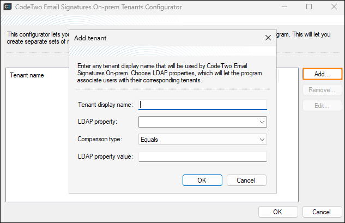Click the Edit... button
345x223 pixels.
pyautogui.click(x=322, y=106)
